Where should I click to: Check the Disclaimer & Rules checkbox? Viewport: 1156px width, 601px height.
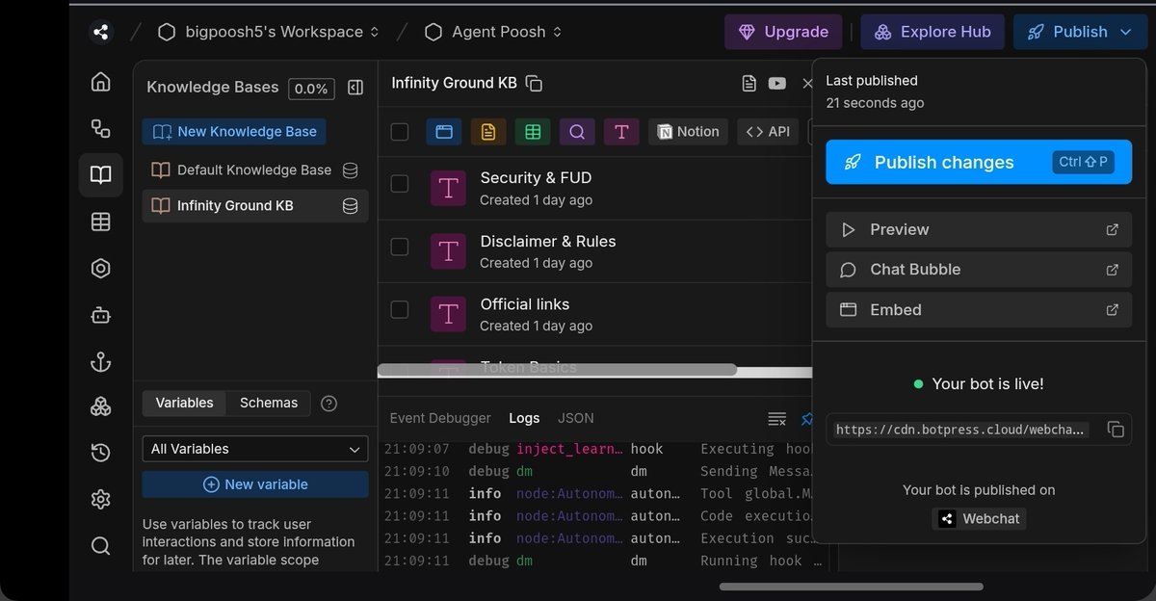[x=400, y=247]
